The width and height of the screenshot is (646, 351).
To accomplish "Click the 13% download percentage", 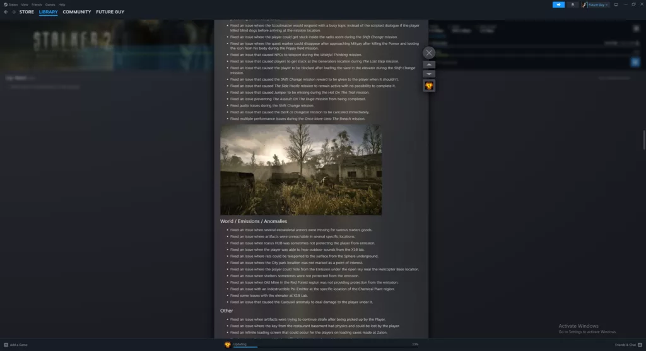I will (415, 344).
